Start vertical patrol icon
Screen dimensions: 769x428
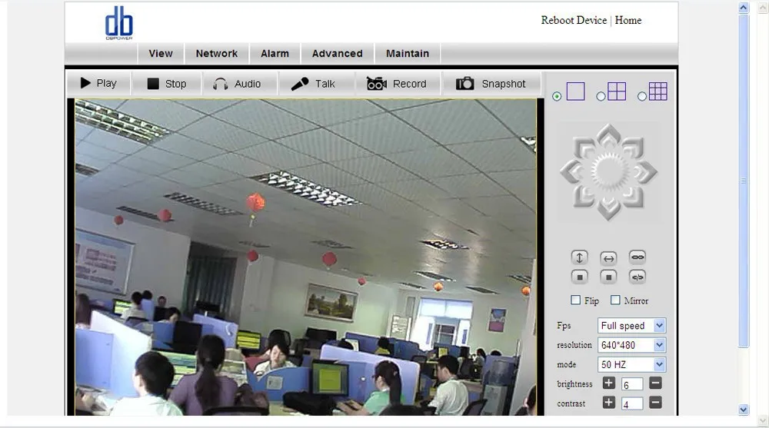pyautogui.click(x=579, y=257)
